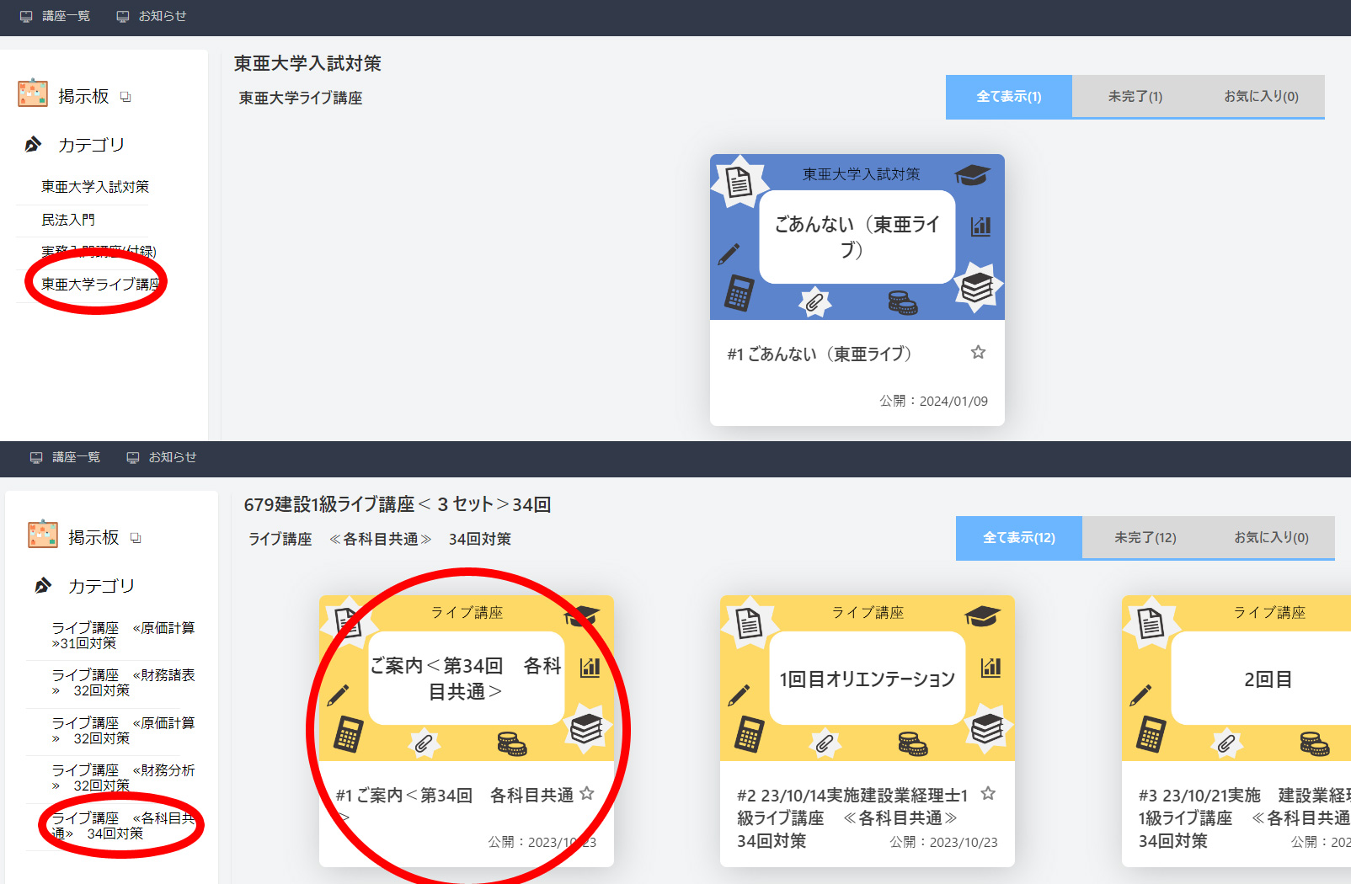
Task: Open ライブ講座 «各科目共通» 34回対策 category
Action: (x=122, y=826)
